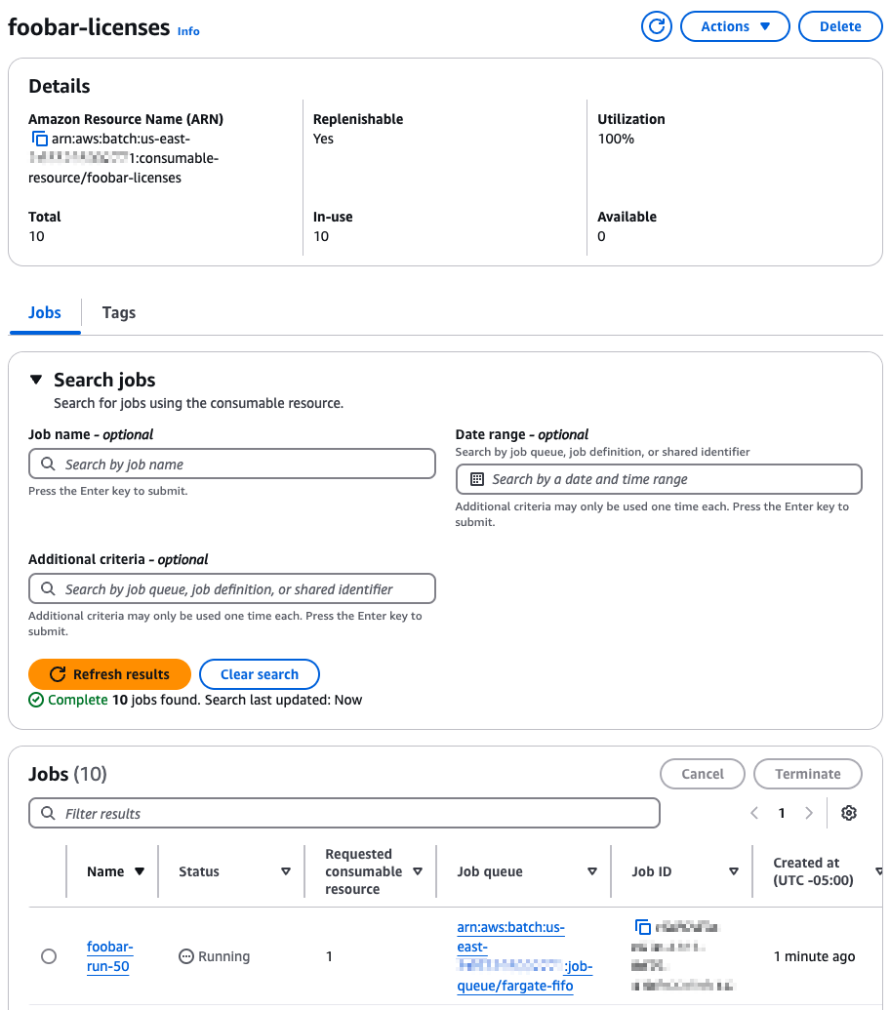890x1010 pixels.
Task: Switch to the Tags tab
Action: point(118,312)
